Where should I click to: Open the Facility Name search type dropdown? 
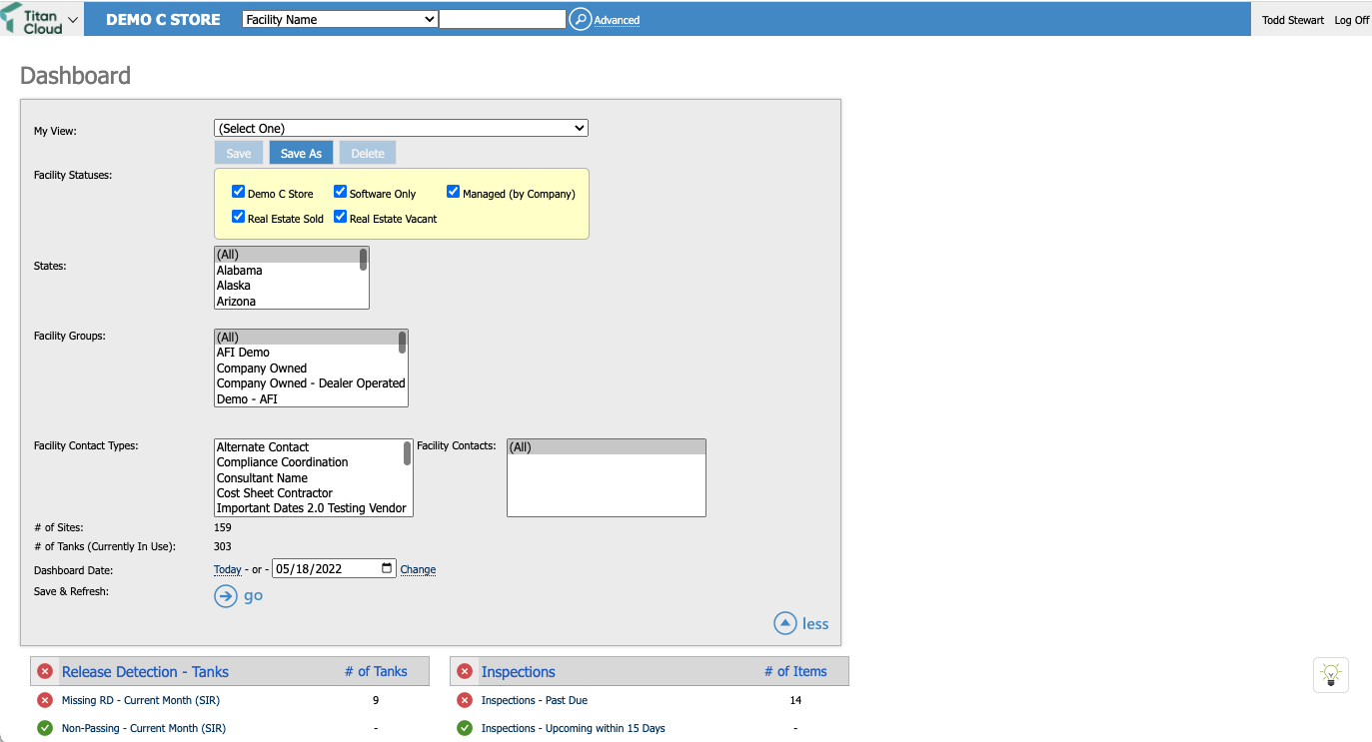coord(339,18)
